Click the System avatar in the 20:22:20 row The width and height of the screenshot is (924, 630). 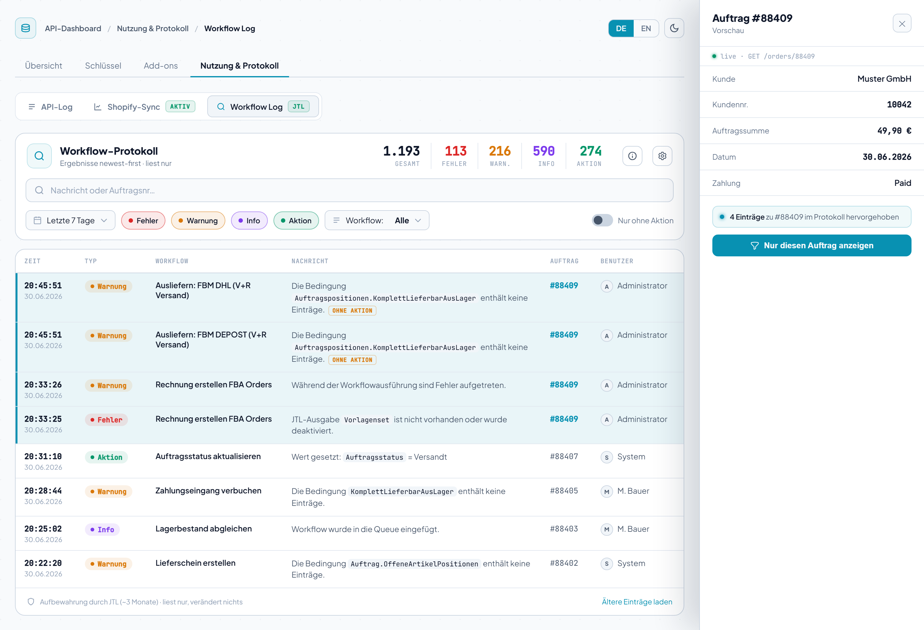point(606,564)
